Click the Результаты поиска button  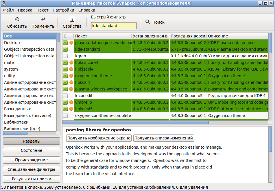[x=32, y=179]
